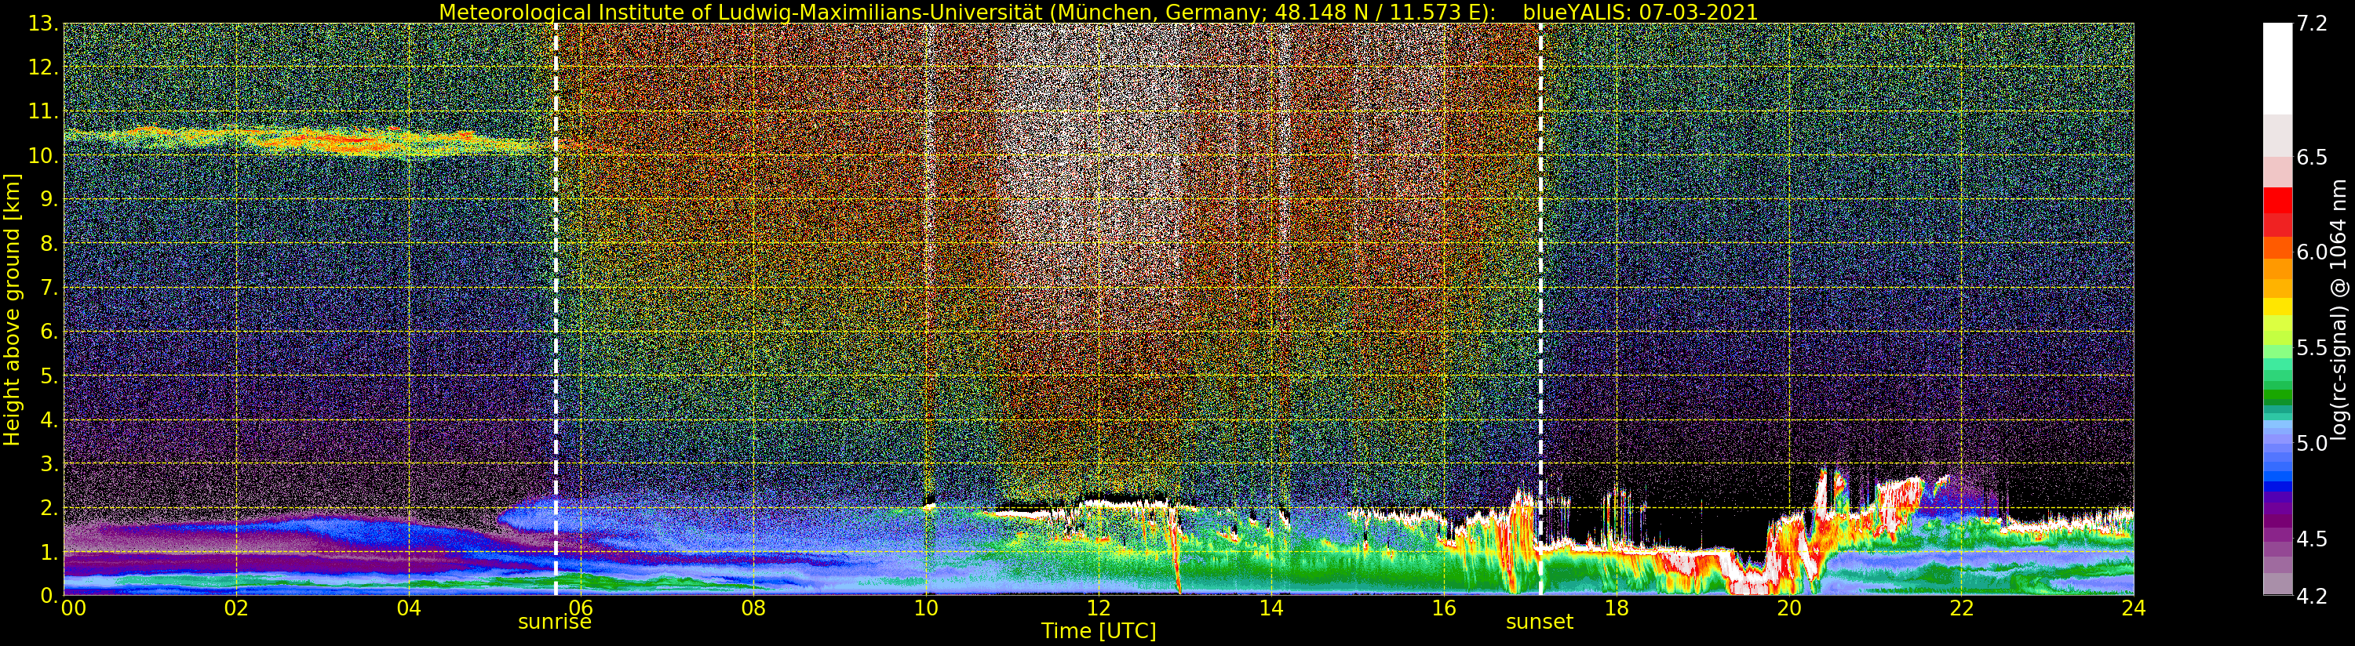The image size is (2355, 646).
Task: Click the 'Time [UTC]' axis label
Action: tap(1099, 630)
